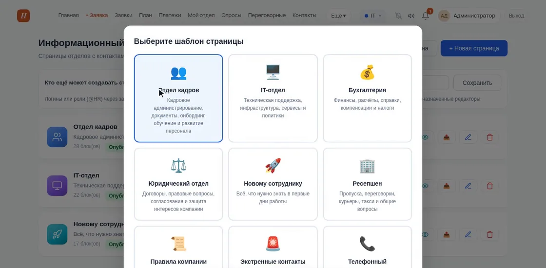Open the + Заявка menu item
Screen dimensions: 546x268
click(97, 15)
